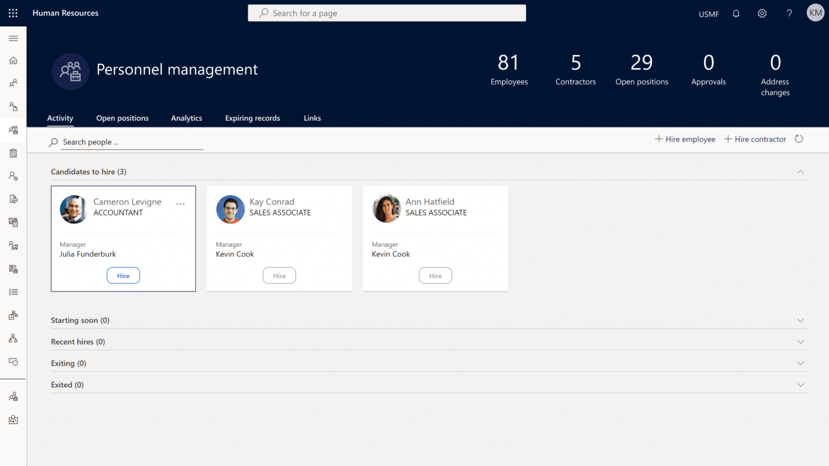
Task: Open the Expiring records tab
Action: [x=252, y=118]
